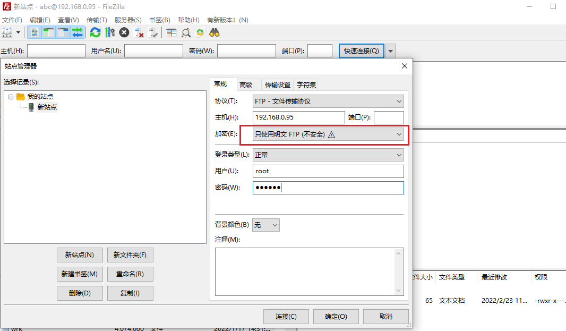Open the 传输(T) menu
This screenshot has width=566, height=331.
pos(97,20)
